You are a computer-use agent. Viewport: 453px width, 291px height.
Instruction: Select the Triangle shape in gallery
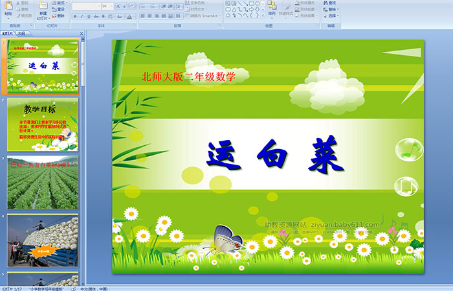234,10
